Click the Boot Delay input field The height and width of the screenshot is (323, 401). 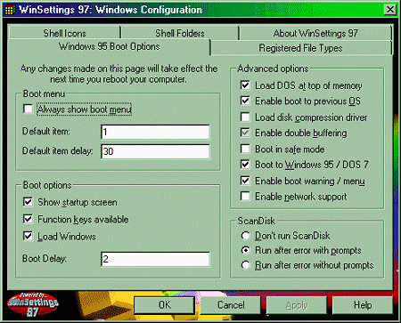tap(155, 259)
